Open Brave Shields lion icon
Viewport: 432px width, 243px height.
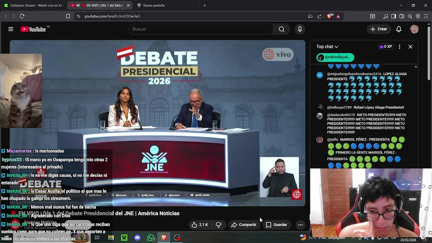330,16
